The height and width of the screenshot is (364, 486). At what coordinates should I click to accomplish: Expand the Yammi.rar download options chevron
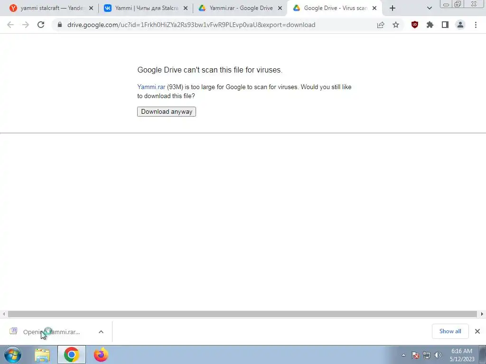tap(101, 332)
